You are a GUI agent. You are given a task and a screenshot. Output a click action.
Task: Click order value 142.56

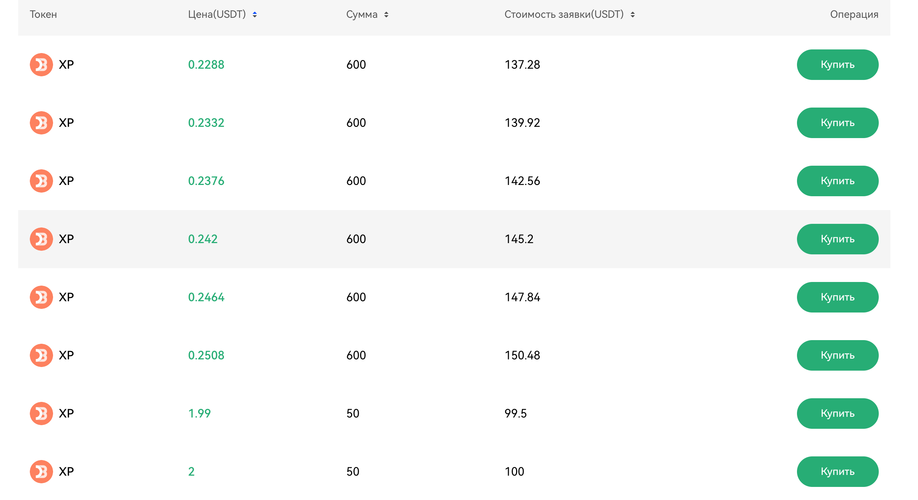click(x=522, y=181)
